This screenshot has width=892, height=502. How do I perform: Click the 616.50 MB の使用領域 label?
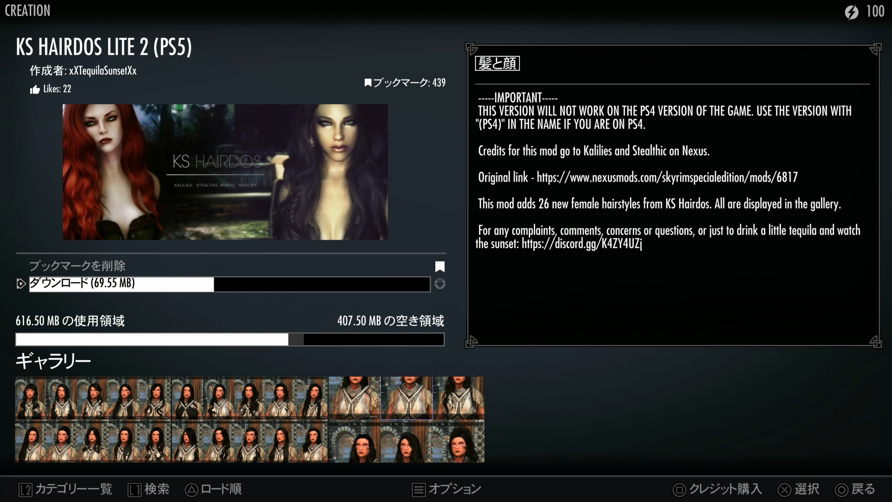(70, 321)
